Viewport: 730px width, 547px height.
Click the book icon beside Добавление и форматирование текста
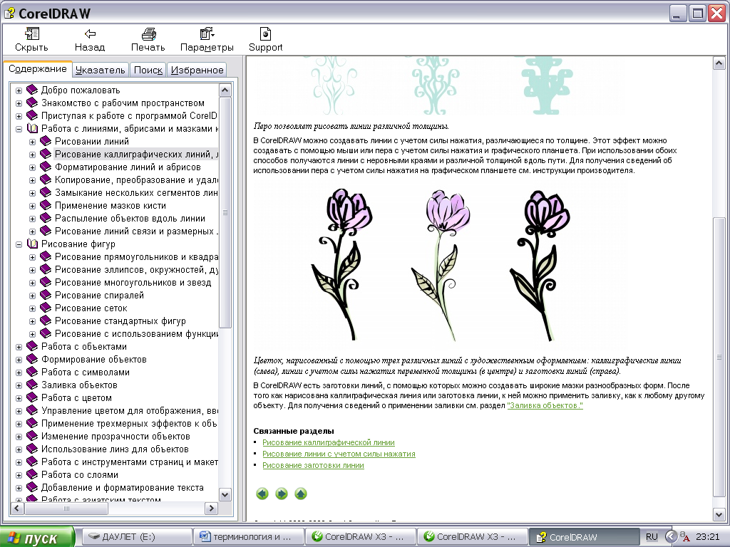tap(31, 487)
